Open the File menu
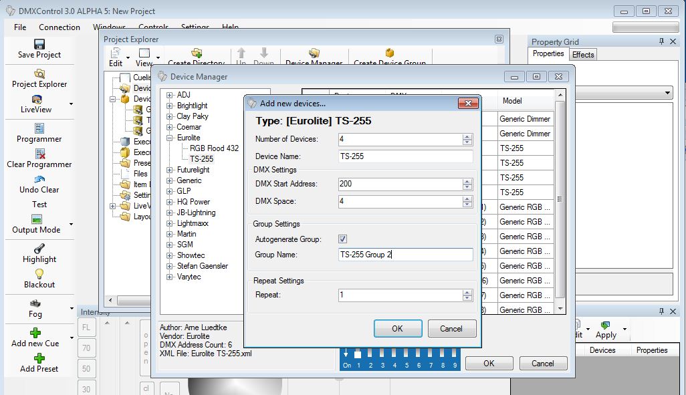 20,27
